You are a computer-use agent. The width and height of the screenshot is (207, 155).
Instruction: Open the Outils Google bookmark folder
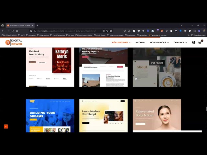[x=100, y=35]
